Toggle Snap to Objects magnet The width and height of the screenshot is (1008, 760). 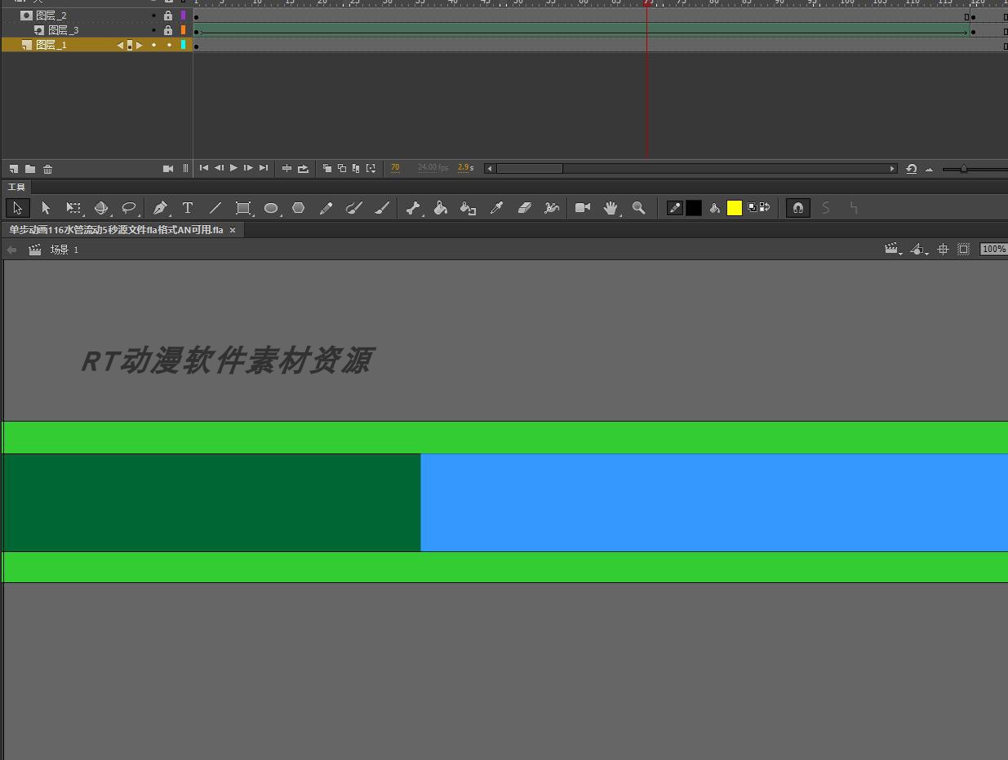pyautogui.click(x=798, y=208)
